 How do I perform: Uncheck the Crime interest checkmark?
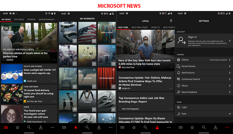(x=75, y=41)
